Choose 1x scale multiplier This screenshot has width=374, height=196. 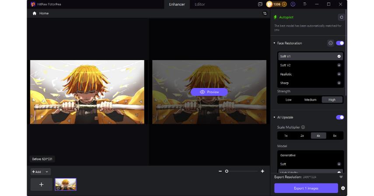coord(286,135)
